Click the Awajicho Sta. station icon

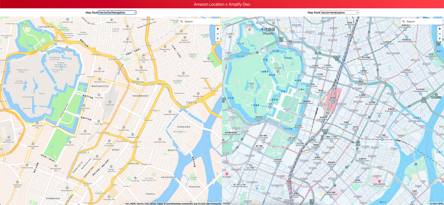[x=112, y=20]
